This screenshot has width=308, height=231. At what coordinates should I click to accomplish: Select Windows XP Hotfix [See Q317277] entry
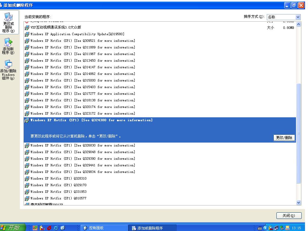point(160,94)
